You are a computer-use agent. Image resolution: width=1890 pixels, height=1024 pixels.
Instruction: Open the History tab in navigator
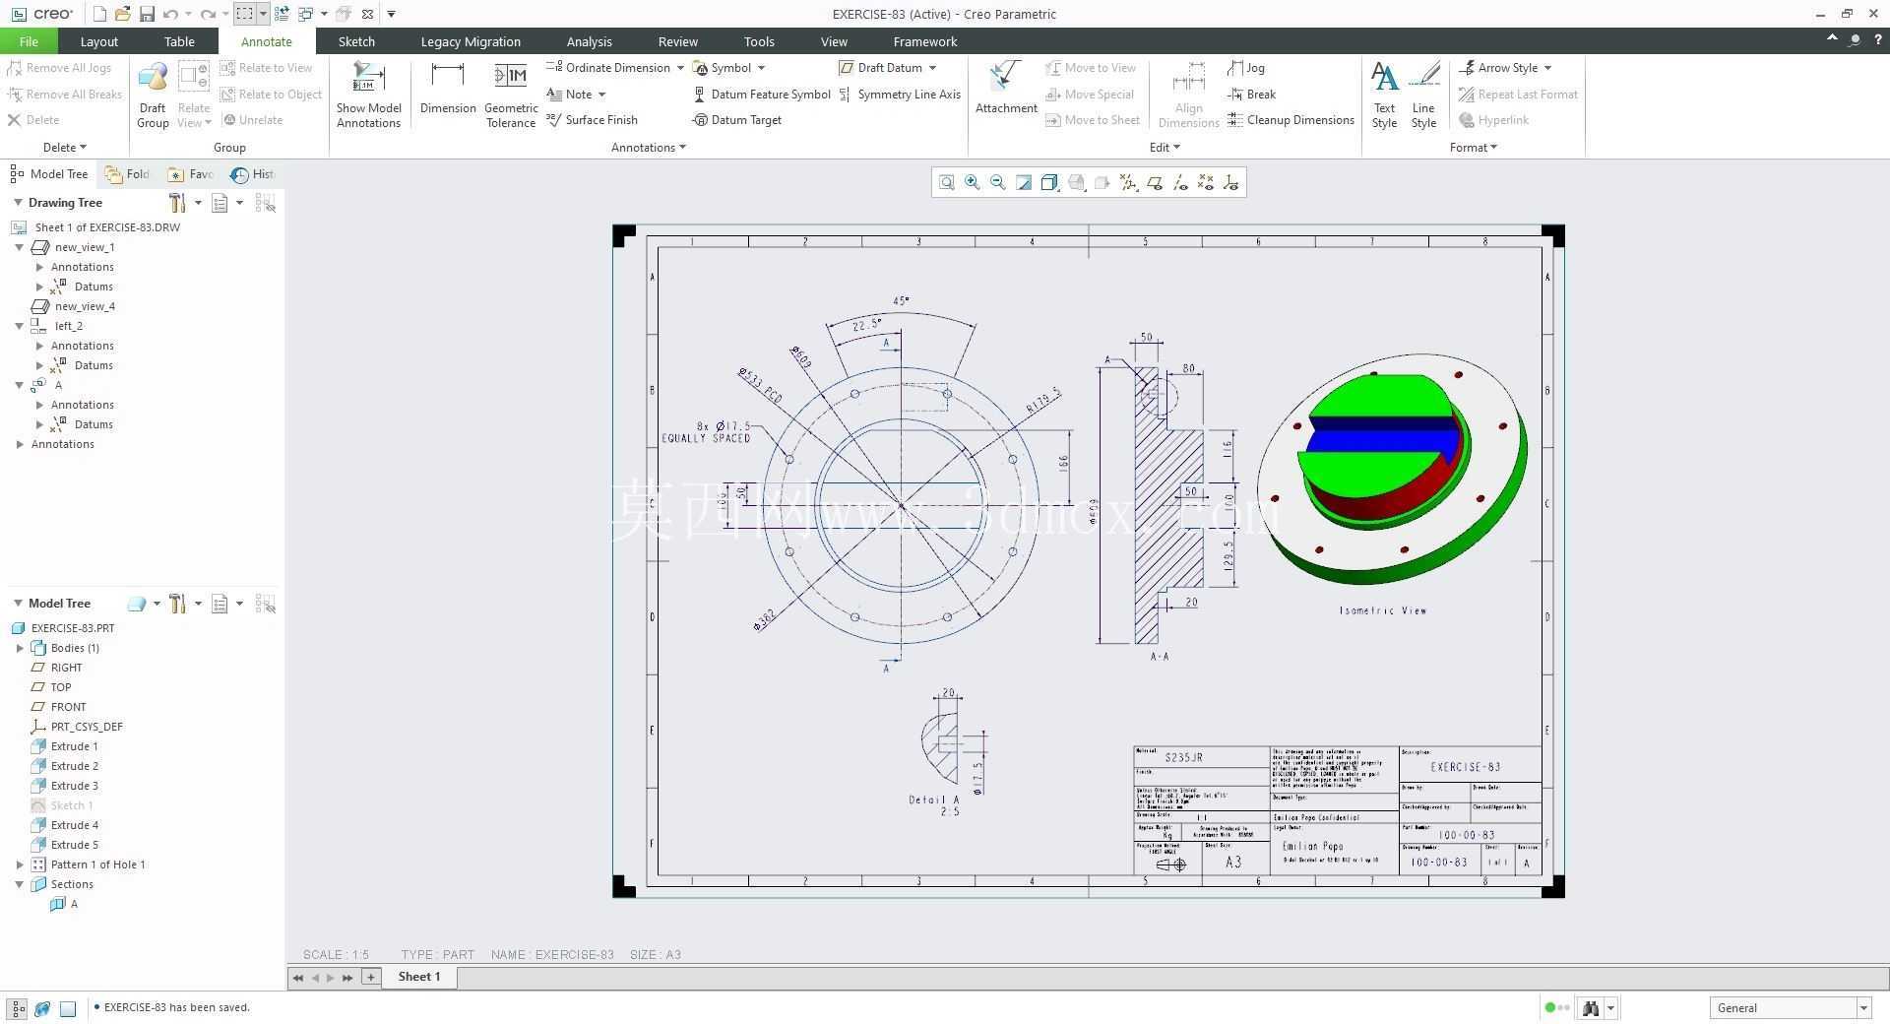pyautogui.click(x=252, y=174)
